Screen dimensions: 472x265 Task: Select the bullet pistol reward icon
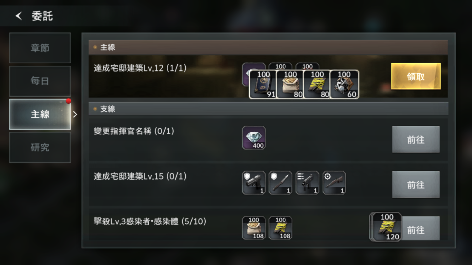coord(307,183)
